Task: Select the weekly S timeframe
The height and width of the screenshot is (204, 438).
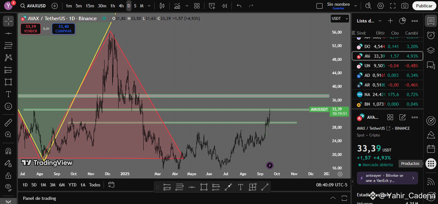Action: pos(135,6)
